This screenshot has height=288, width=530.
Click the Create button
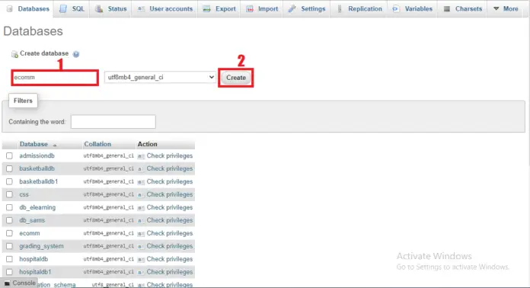coord(236,78)
